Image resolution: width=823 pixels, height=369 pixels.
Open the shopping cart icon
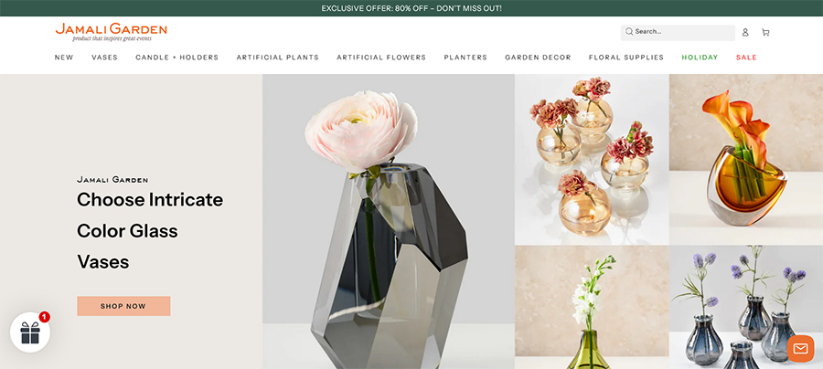(765, 33)
